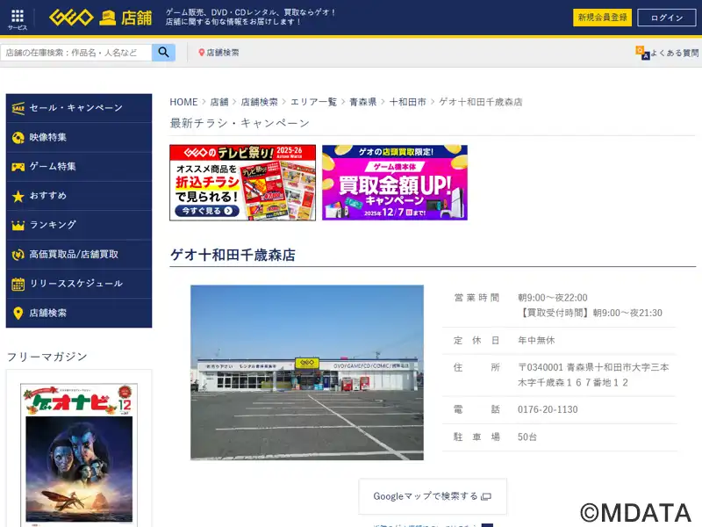Go to 青森県 breadcrumb link
Viewport: 702px width, 527px height.
[362, 102]
